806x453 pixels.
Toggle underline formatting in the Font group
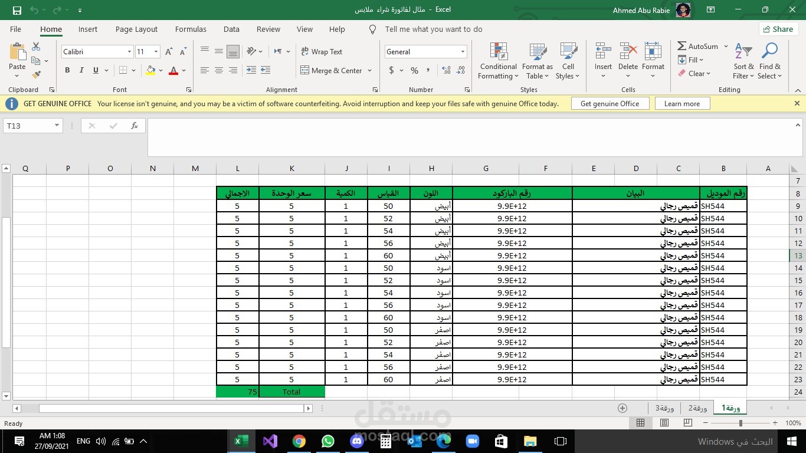tap(94, 70)
